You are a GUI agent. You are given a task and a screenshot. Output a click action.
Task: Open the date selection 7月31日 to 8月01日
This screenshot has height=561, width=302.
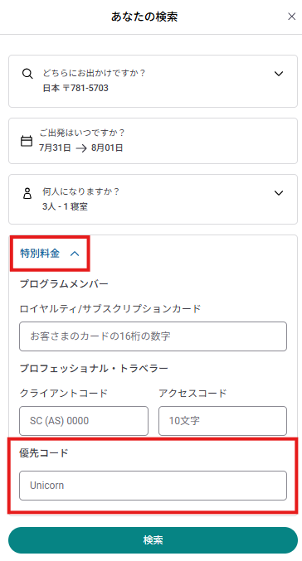click(x=153, y=141)
